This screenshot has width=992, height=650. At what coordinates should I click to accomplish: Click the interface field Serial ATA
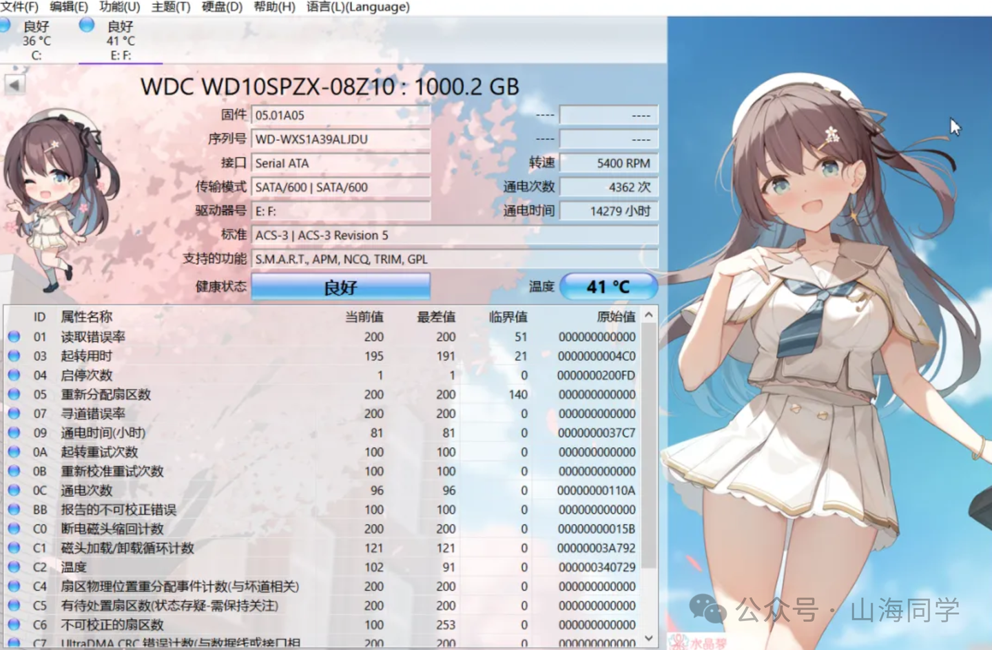pyautogui.click(x=340, y=163)
